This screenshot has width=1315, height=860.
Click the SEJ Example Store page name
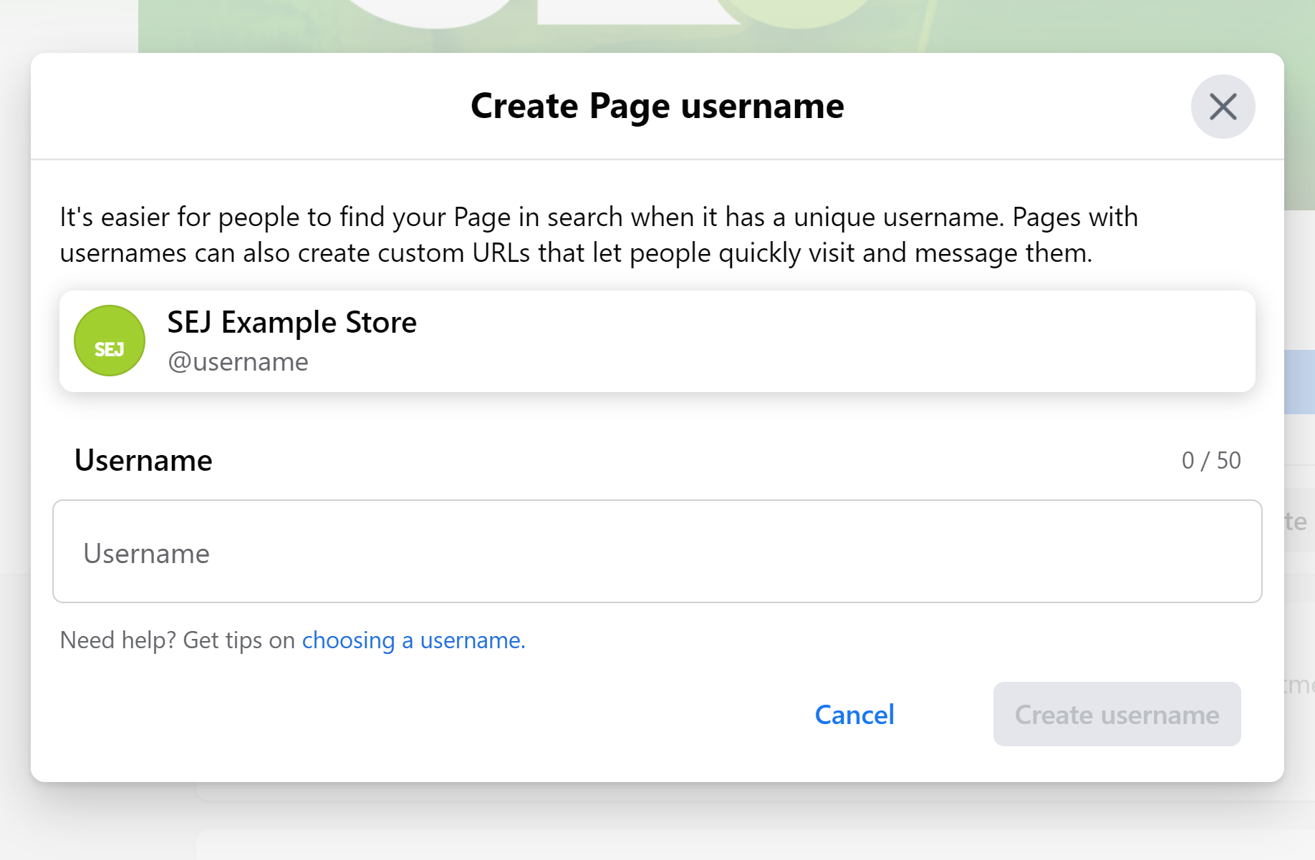click(292, 322)
